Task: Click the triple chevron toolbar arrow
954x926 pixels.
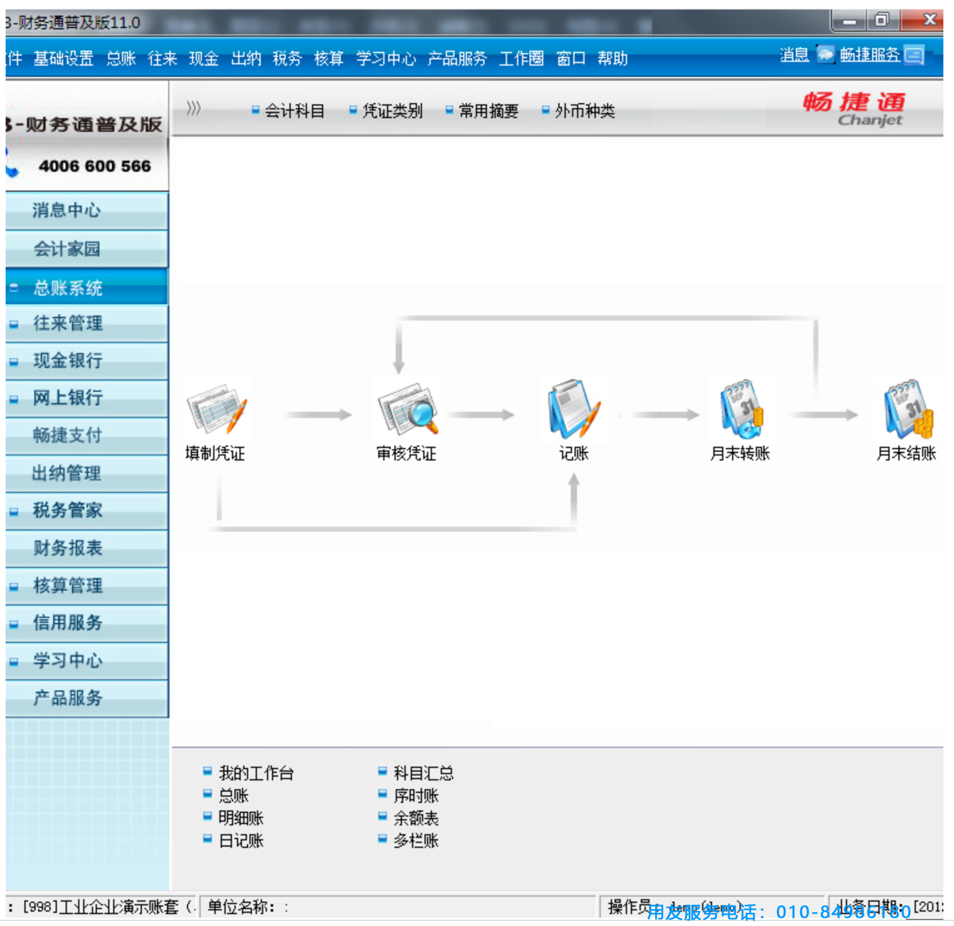Action: (194, 109)
